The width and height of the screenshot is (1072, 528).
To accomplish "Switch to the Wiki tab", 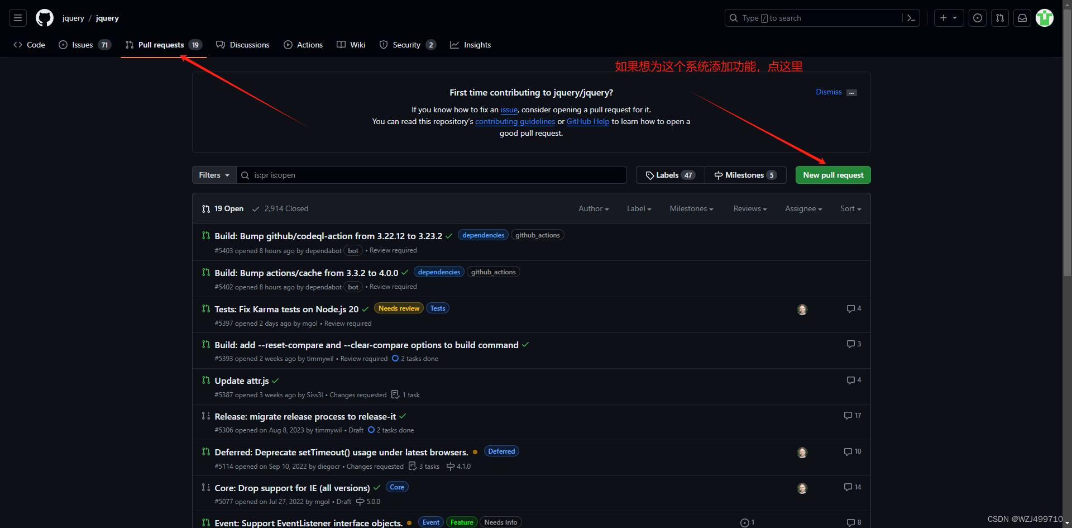I will pyautogui.click(x=351, y=45).
